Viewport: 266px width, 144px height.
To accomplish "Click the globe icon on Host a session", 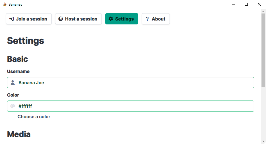I will coord(60,19).
